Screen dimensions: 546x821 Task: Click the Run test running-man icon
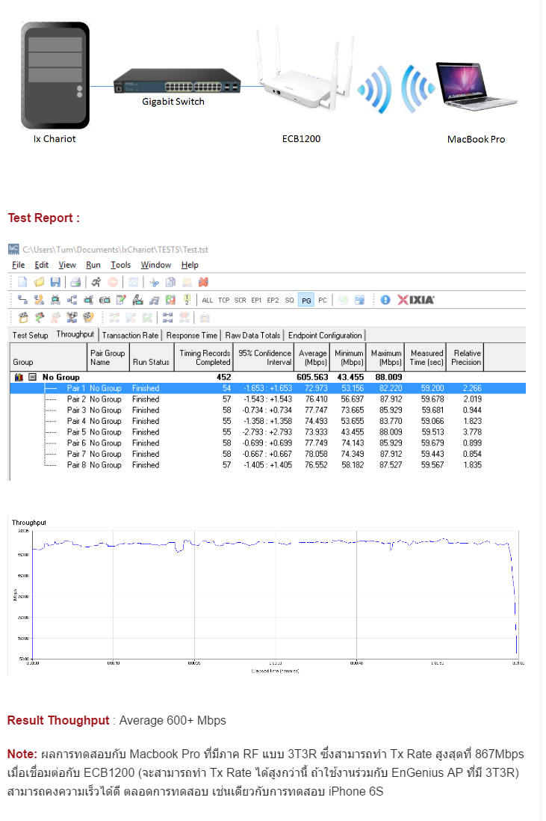click(96, 282)
